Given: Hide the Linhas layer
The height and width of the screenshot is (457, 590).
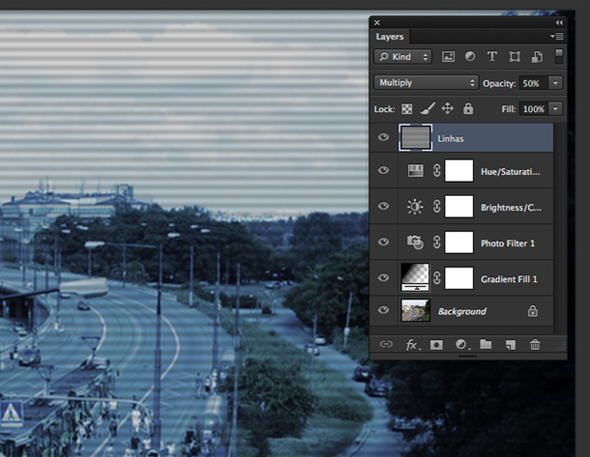Looking at the screenshot, I should pos(384,138).
